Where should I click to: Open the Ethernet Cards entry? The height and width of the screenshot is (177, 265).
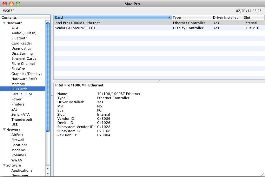click(x=24, y=58)
